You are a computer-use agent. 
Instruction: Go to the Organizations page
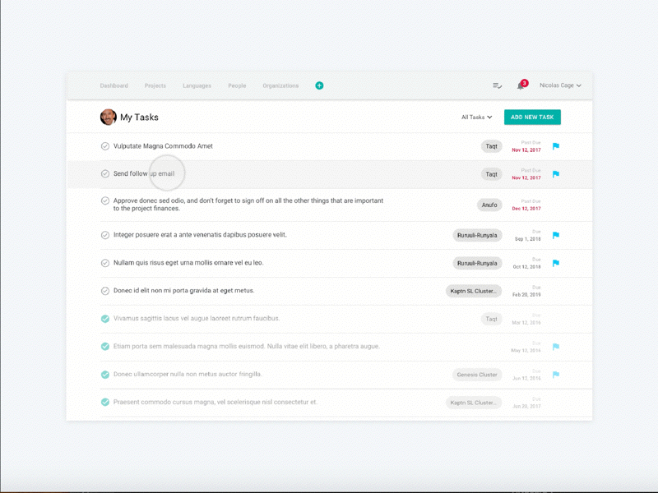(x=280, y=85)
